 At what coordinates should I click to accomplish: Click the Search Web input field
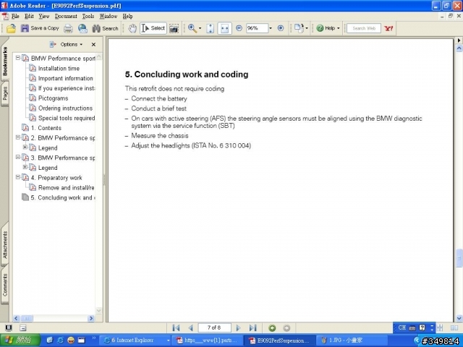pyautogui.click(x=364, y=28)
